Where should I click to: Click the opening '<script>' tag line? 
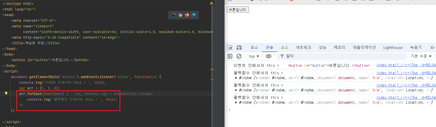(11, 71)
